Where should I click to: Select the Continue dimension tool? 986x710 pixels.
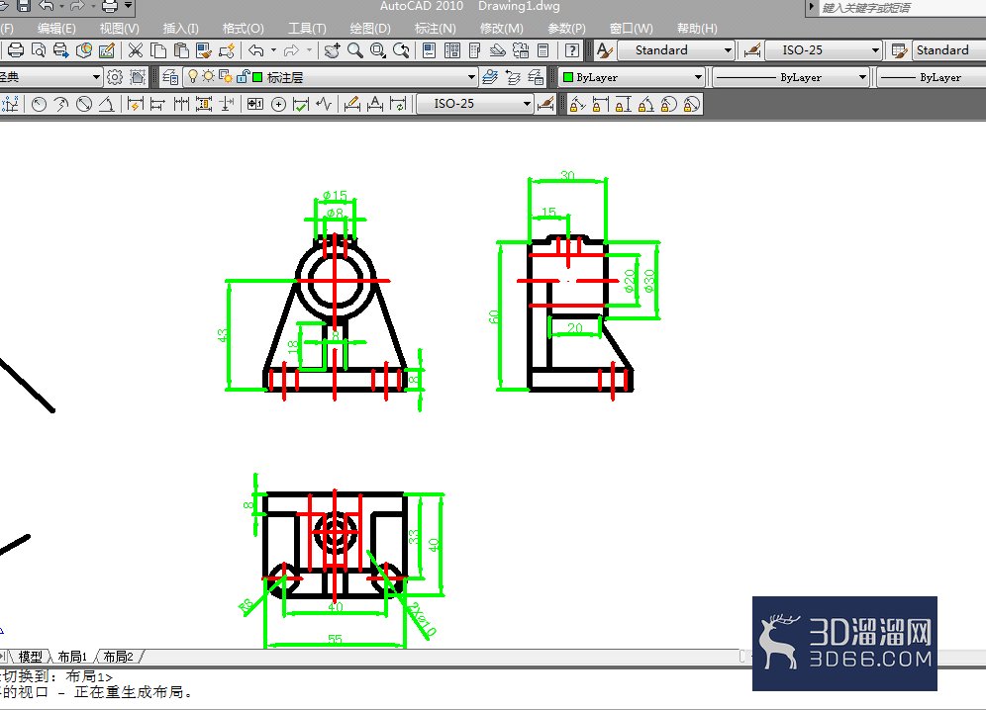coord(181,104)
